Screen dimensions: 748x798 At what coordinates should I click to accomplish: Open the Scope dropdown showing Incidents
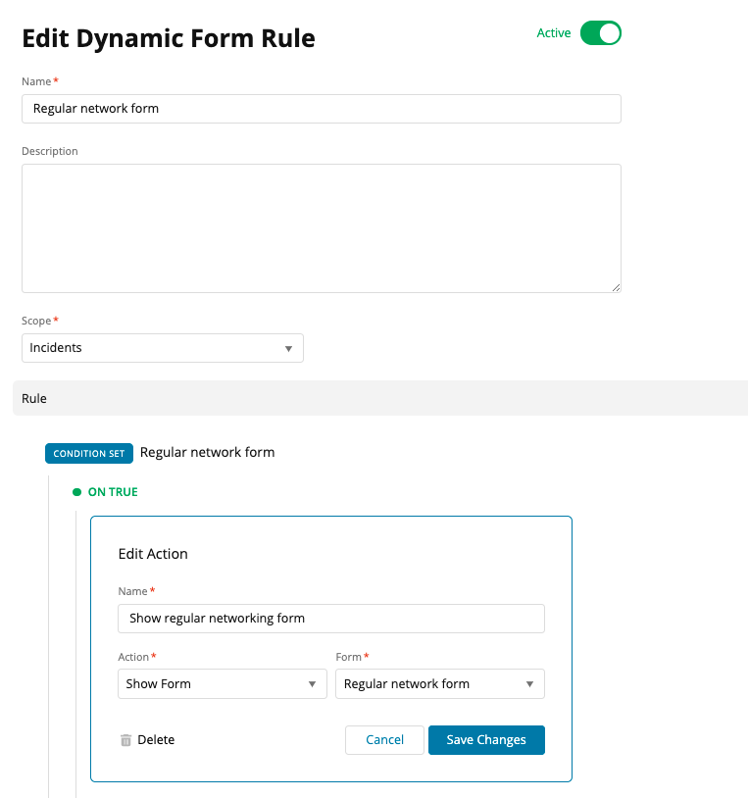click(163, 348)
